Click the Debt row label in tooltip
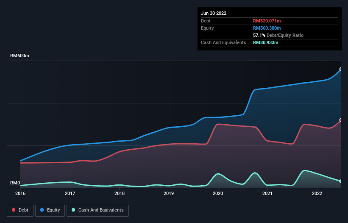This screenshot has width=348, height=223. pyautogui.click(x=206, y=21)
